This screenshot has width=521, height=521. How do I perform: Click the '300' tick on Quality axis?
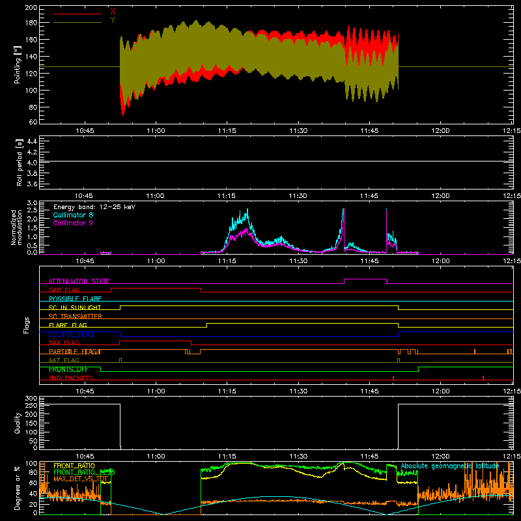tap(31, 399)
